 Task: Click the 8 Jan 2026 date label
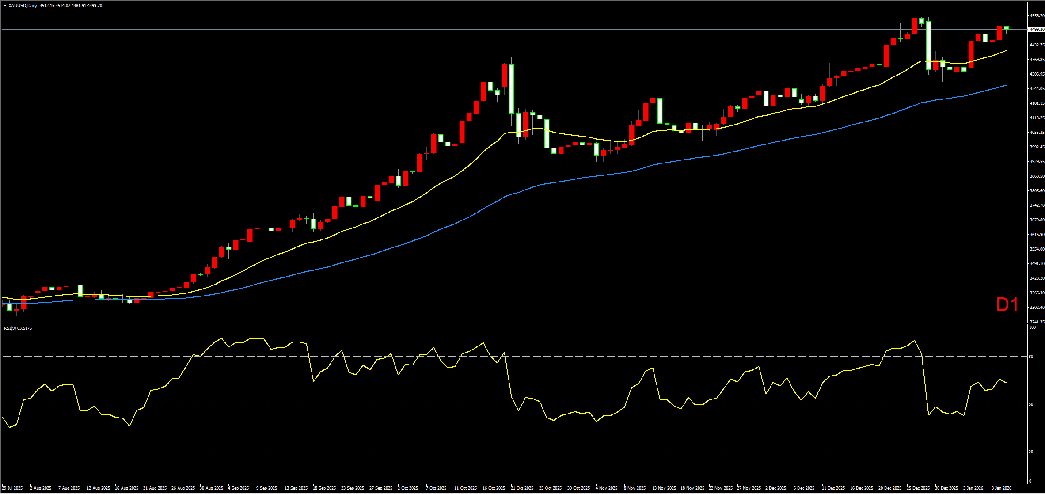pyautogui.click(x=1001, y=488)
